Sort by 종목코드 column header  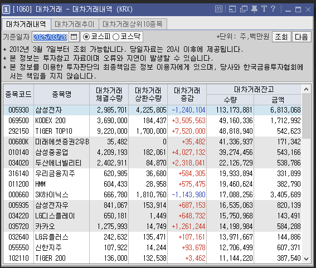tap(18, 94)
